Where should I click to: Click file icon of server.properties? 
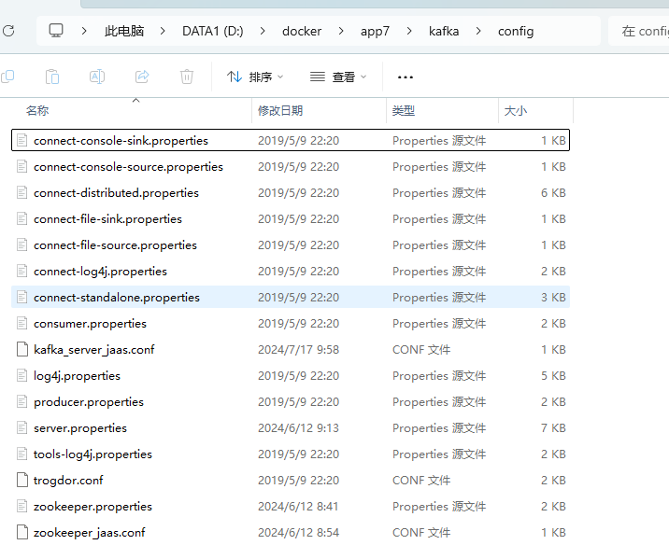pyautogui.click(x=22, y=427)
